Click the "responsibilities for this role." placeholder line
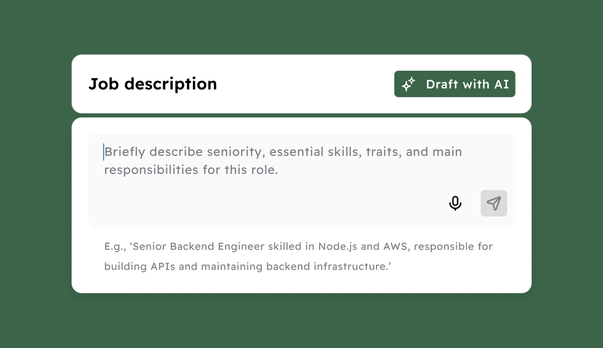603x348 pixels. pos(191,170)
